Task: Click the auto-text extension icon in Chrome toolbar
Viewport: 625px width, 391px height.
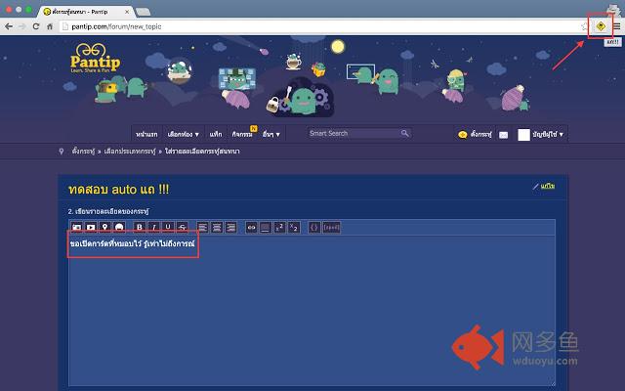Action: click(x=601, y=26)
